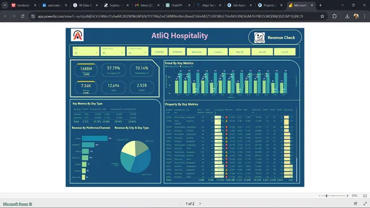Select the 70.14% Realisation KPI card
This screenshot has width=370, height=208.
[142, 70]
